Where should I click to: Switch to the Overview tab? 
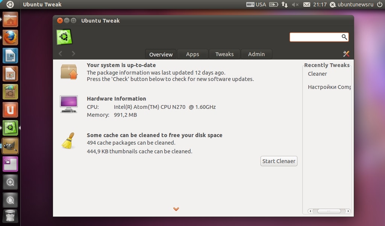point(161,54)
